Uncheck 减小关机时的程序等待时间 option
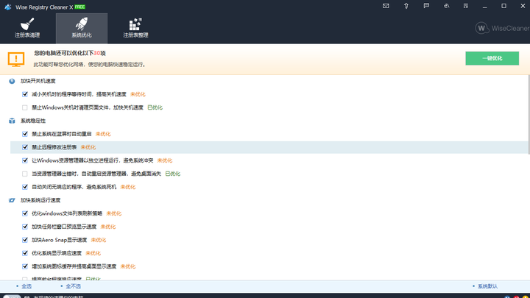The width and height of the screenshot is (530, 298). [25, 94]
